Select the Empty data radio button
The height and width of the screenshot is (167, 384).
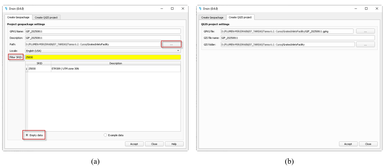(27, 135)
